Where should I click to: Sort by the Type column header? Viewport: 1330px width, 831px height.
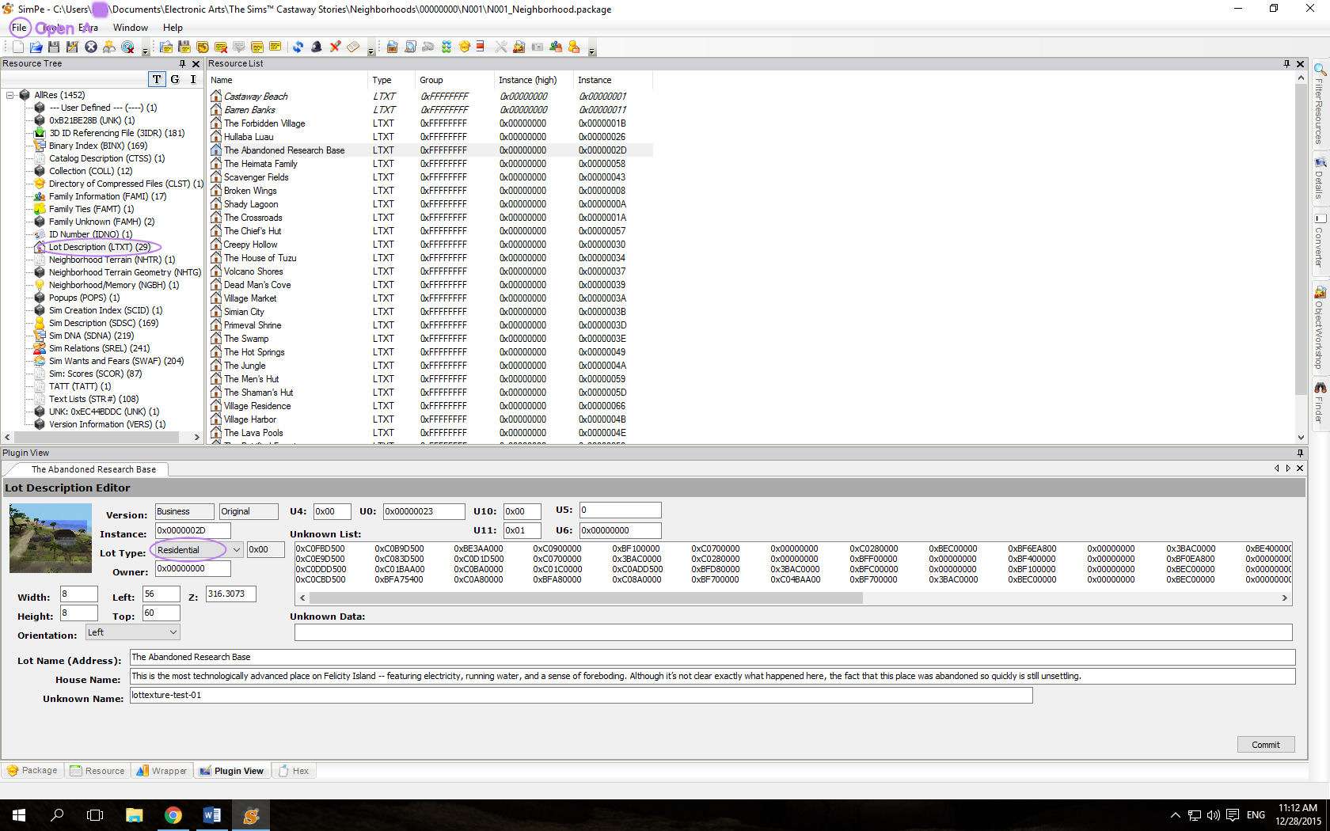coord(391,80)
